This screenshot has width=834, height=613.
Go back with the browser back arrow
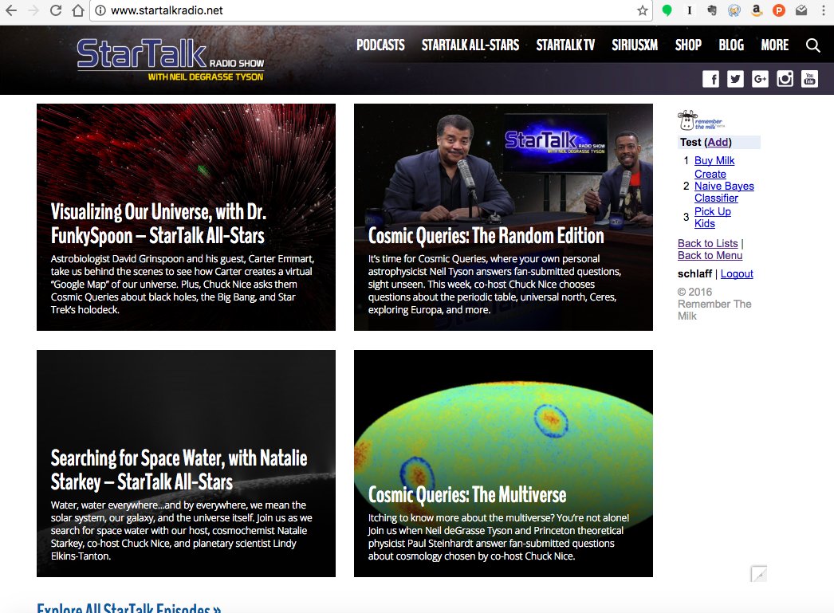coord(11,10)
